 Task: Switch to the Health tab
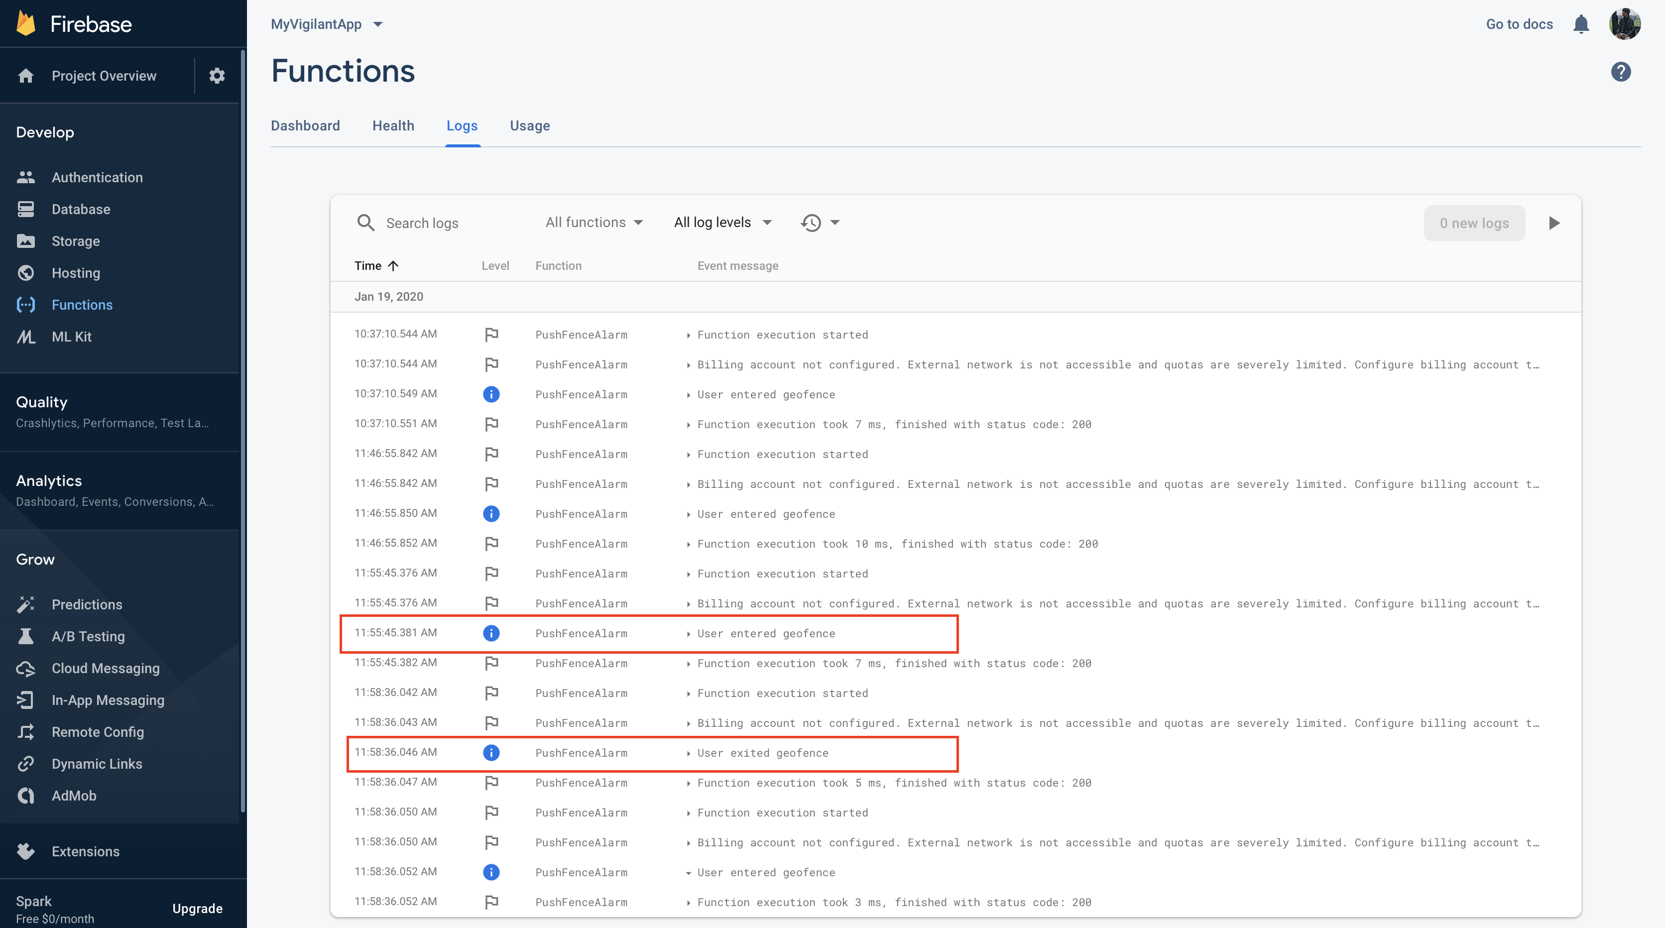pyautogui.click(x=393, y=125)
